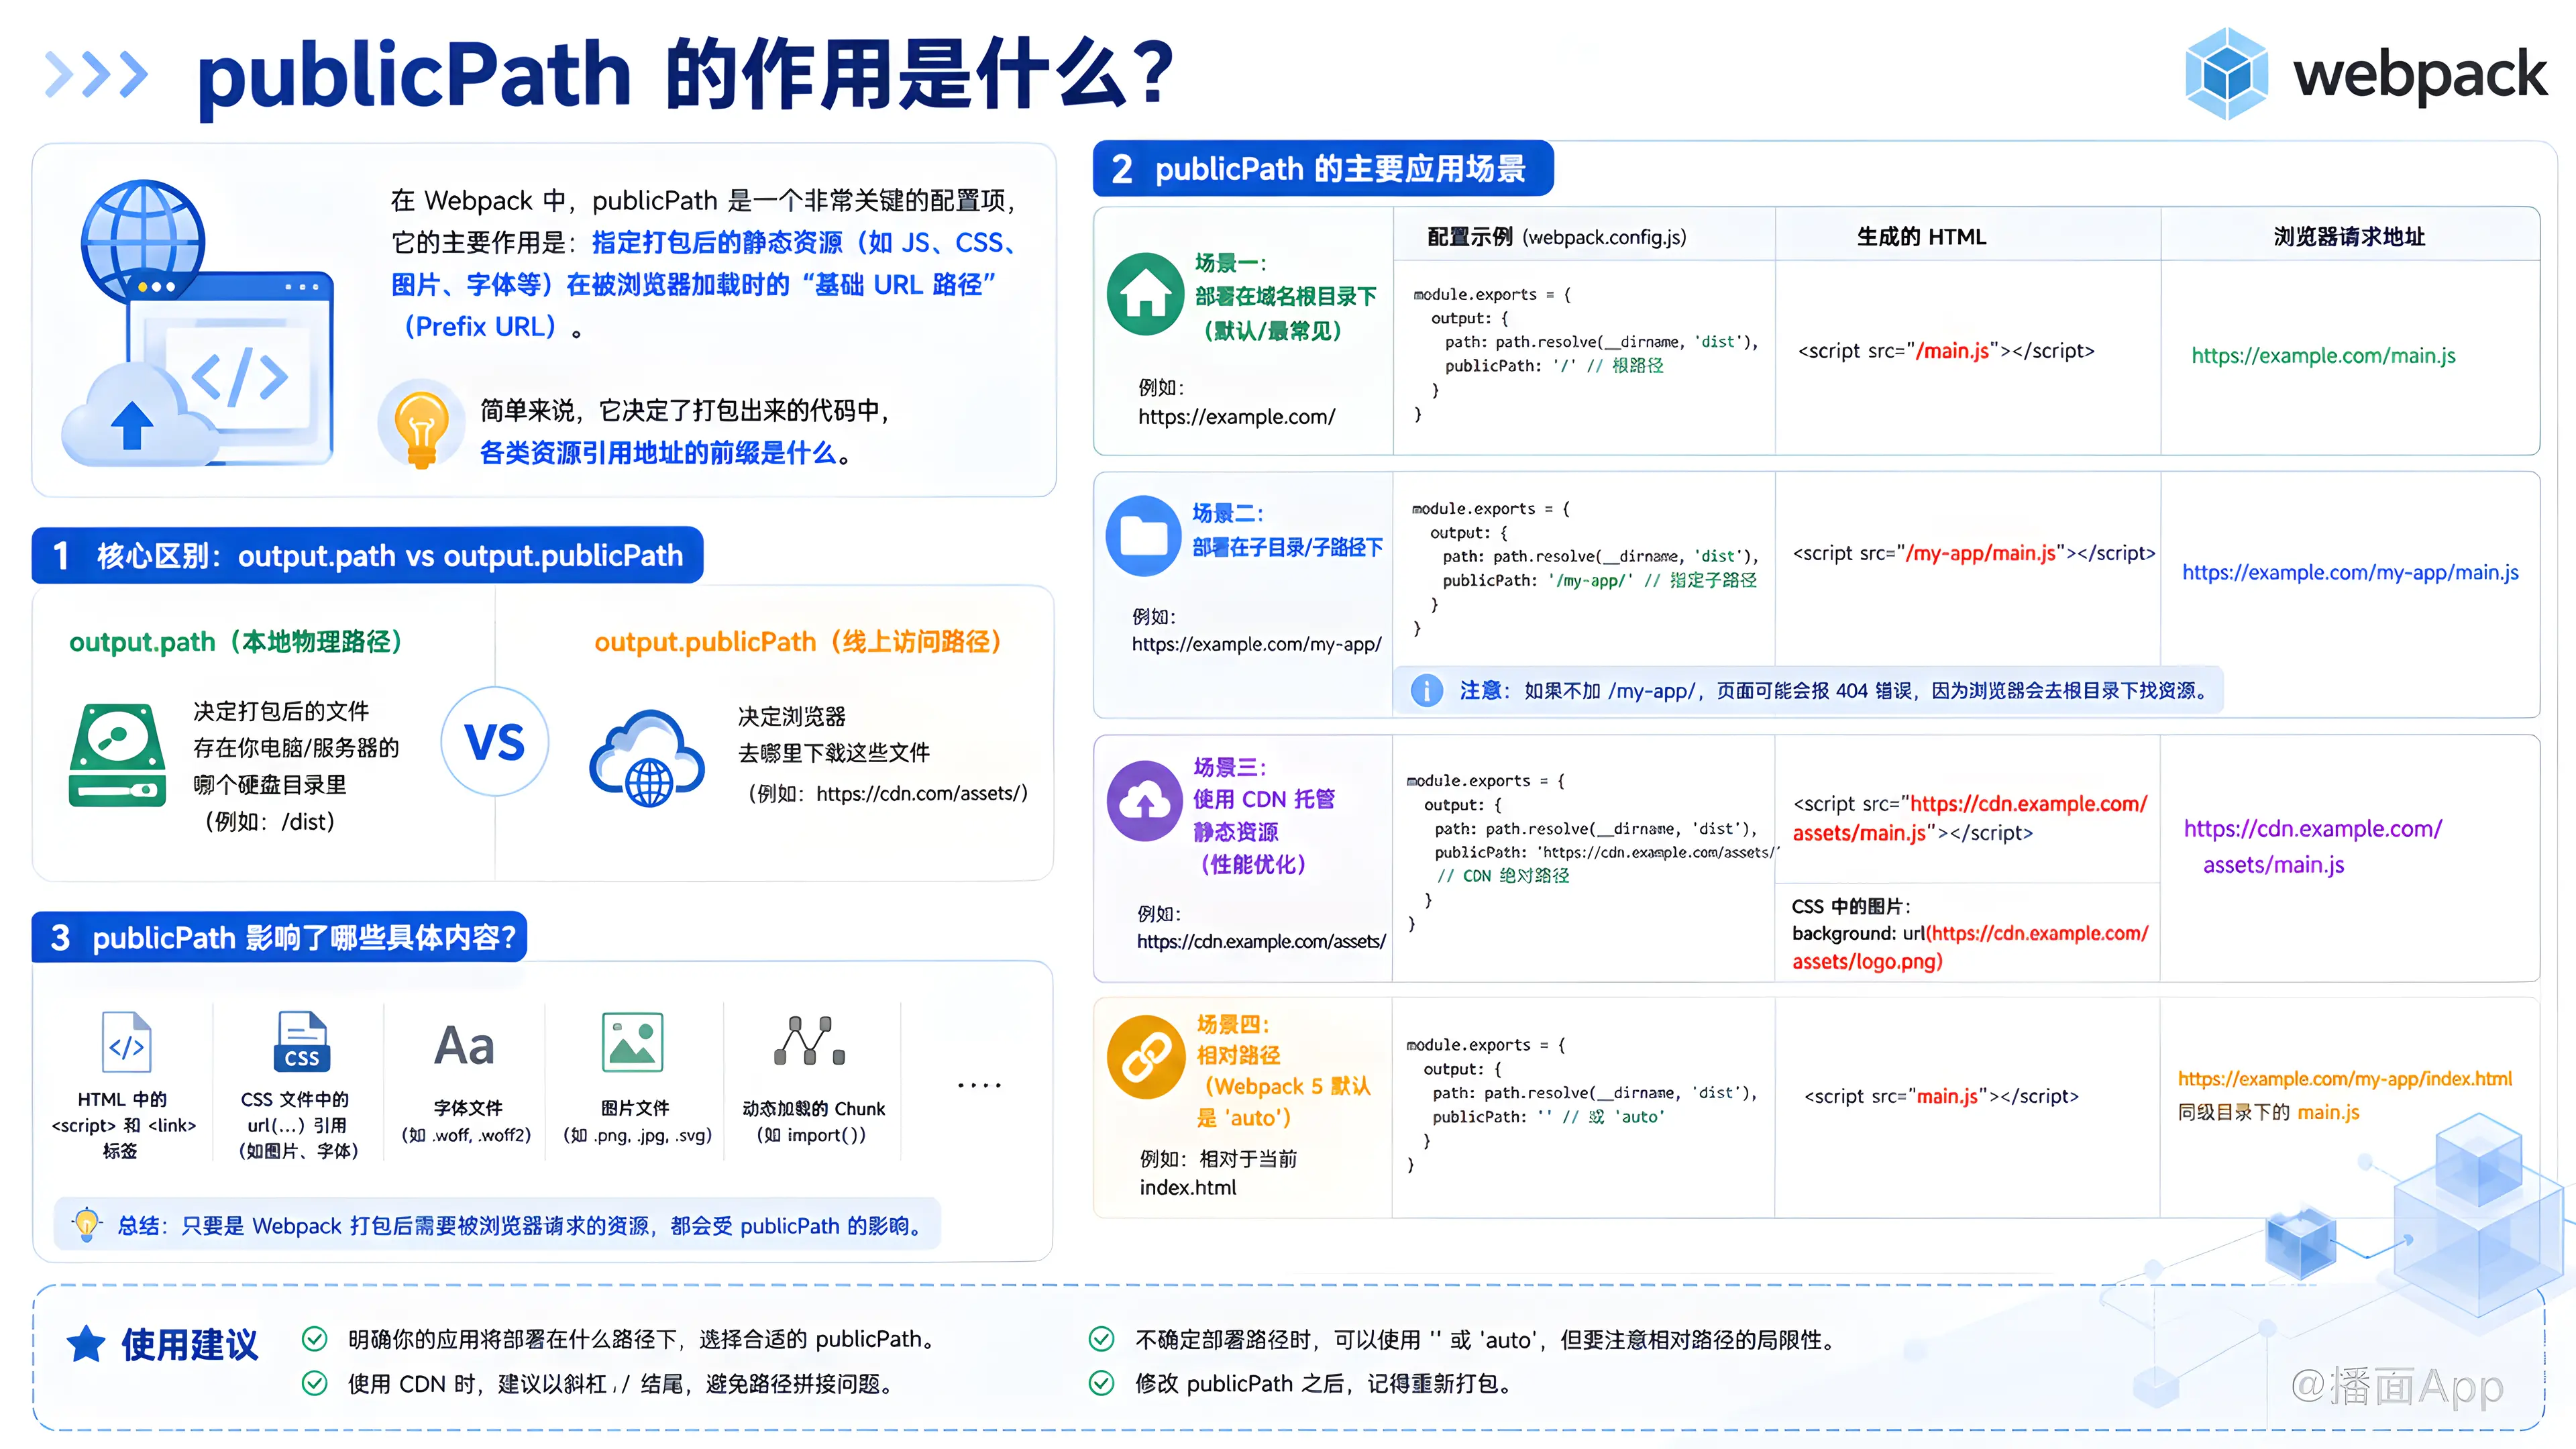Screen dimensions: 2576x1449
Task: Click the 场景一 code line publicPath: '/'
Action: pos(1554,365)
